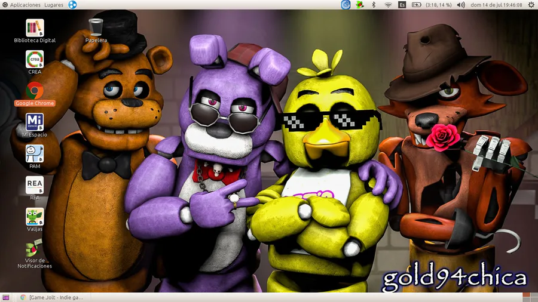The image size is (538, 302).
Task: Open the Lugares menu
Action: (54, 5)
